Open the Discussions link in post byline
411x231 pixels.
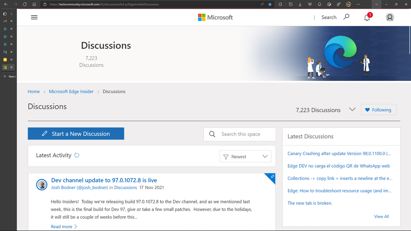[x=125, y=187]
